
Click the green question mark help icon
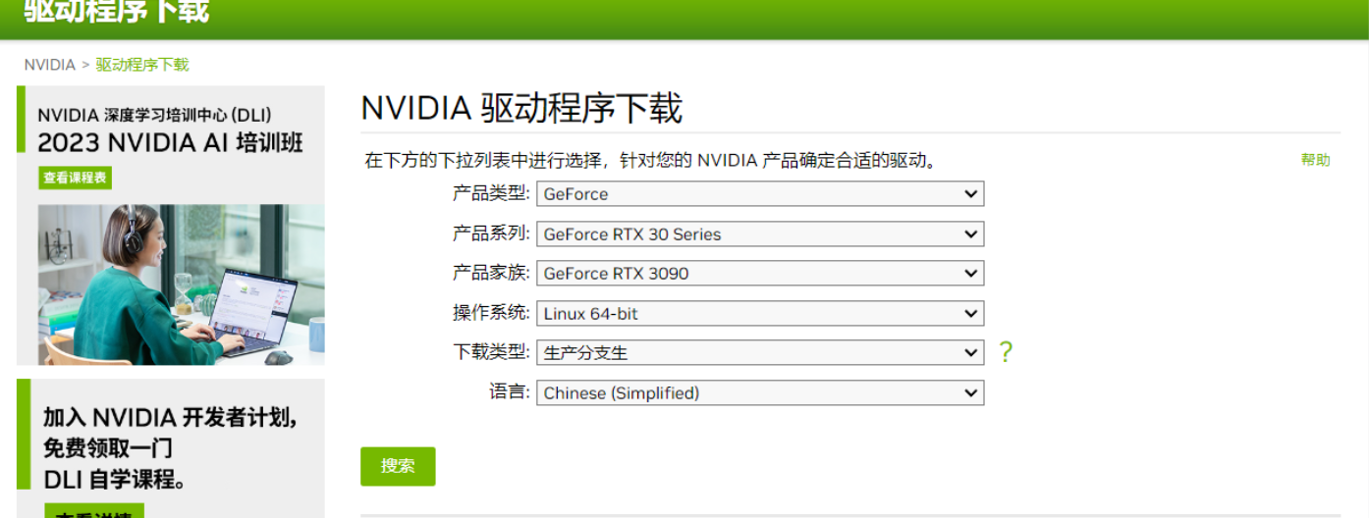click(1005, 352)
